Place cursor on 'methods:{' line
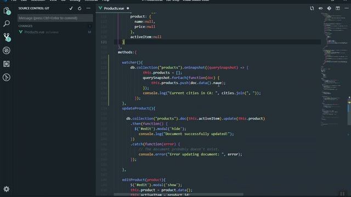 127,53
